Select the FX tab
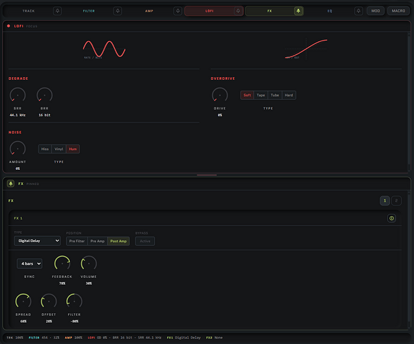This screenshot has height=344, width=414. pyautogui.click(x=270, y=11)
